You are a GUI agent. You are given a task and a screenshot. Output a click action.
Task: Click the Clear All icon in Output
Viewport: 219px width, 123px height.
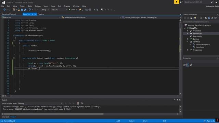[x=78, y=103]
